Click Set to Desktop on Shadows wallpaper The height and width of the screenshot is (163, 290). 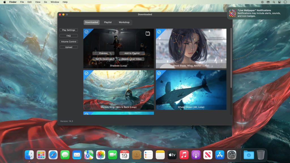[x=103, y=59]
